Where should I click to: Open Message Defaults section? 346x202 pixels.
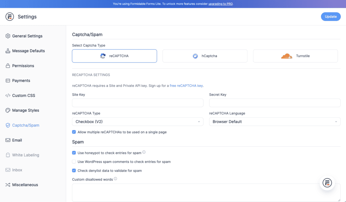[x=28, y=51]
